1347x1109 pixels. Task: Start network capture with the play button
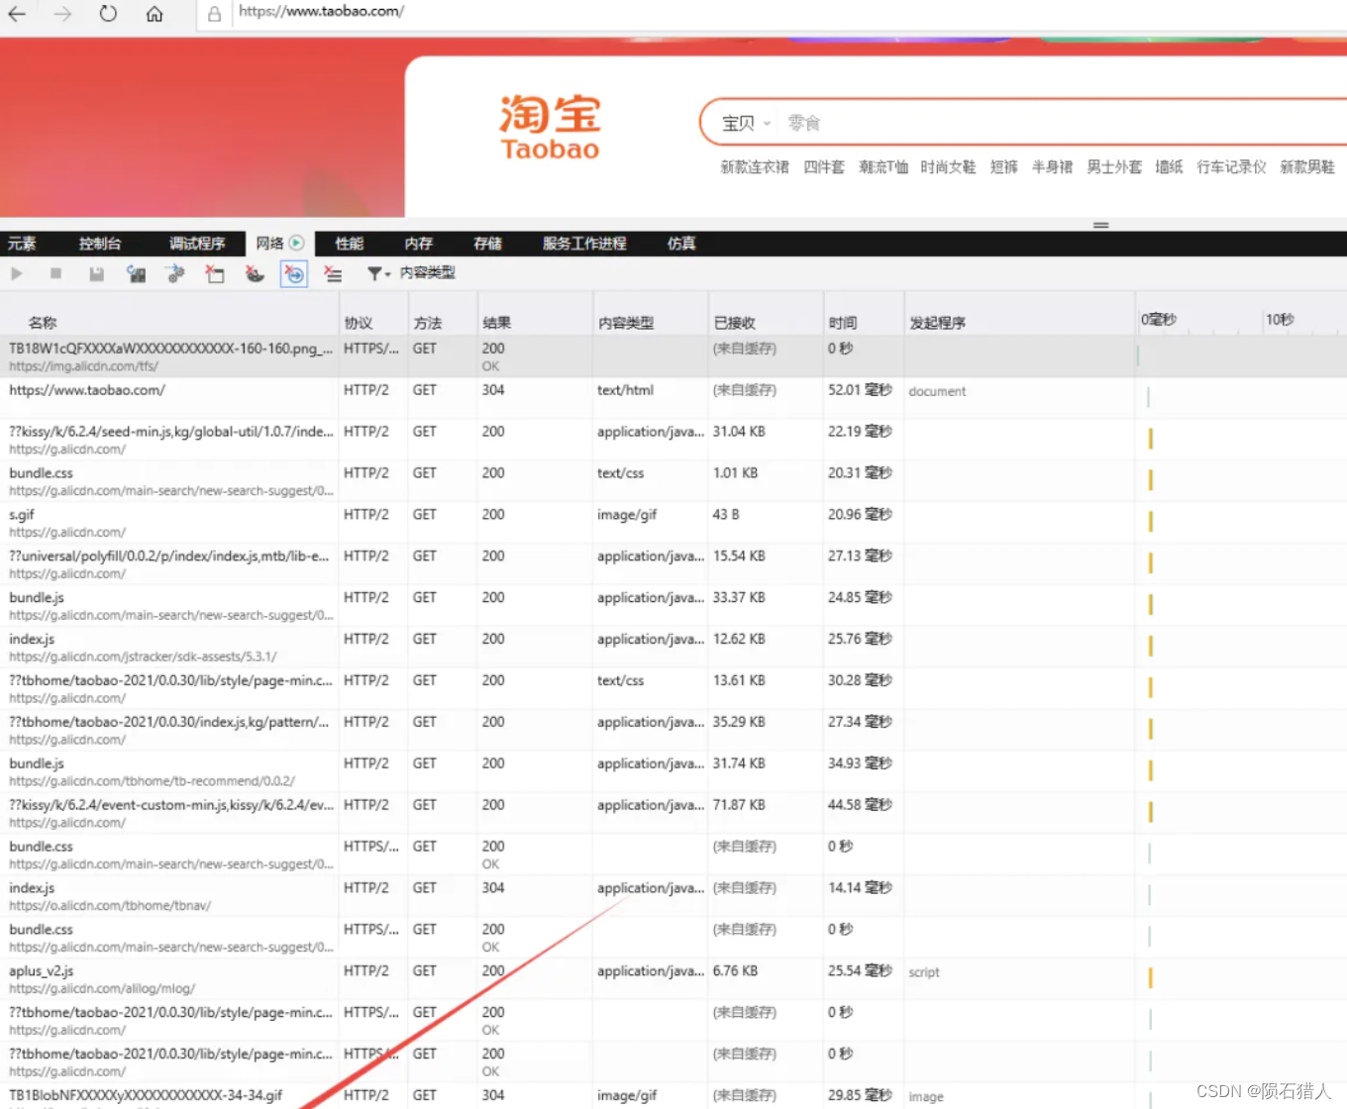[17, 274]
